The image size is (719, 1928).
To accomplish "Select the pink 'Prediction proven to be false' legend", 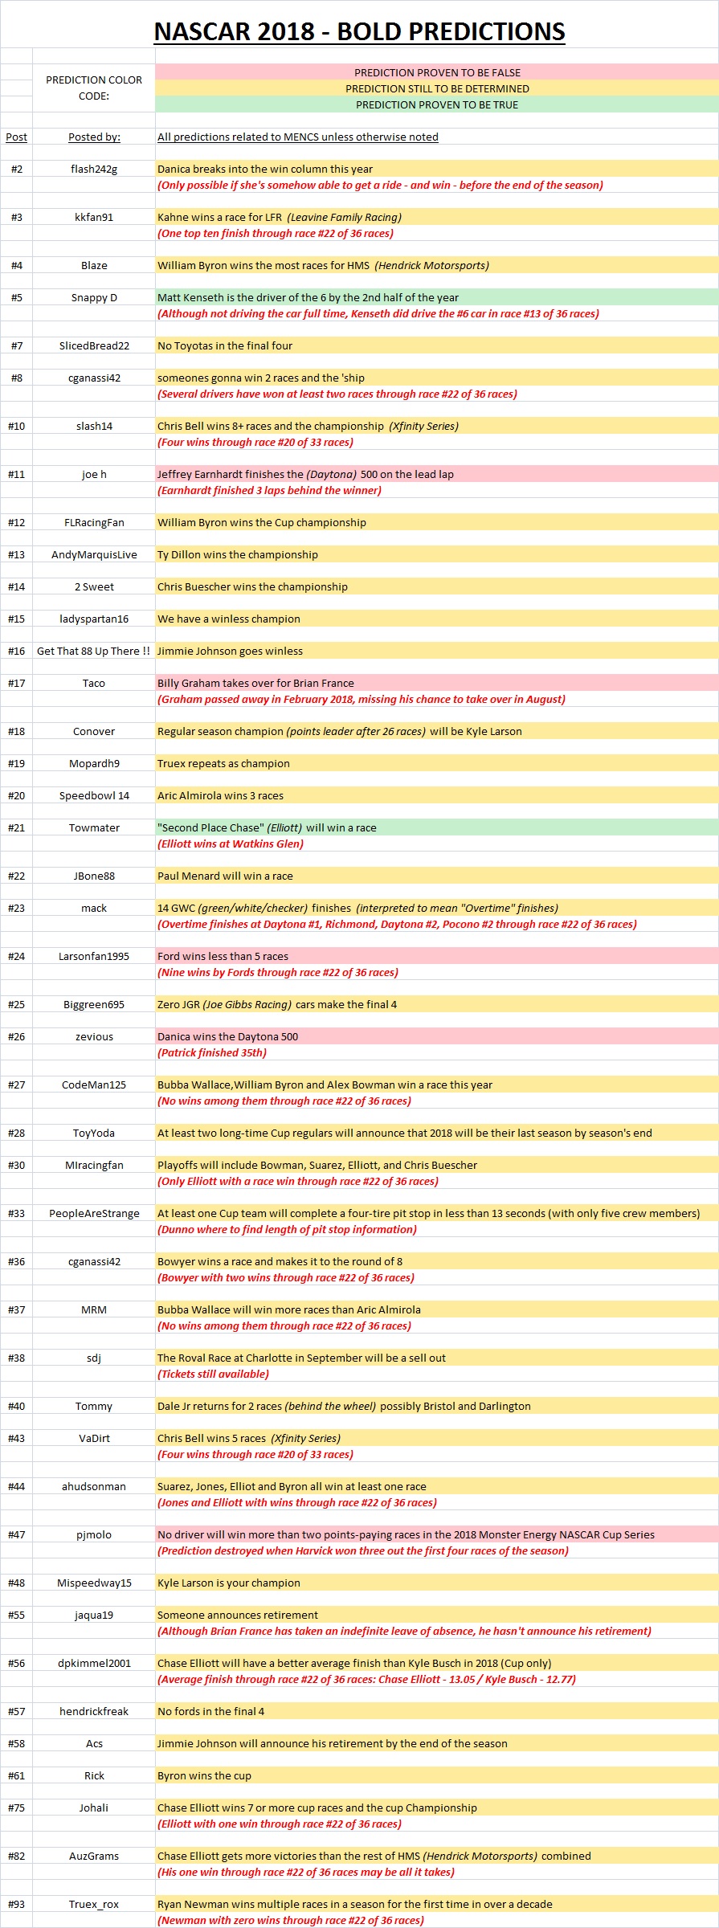I will (437, 72).
